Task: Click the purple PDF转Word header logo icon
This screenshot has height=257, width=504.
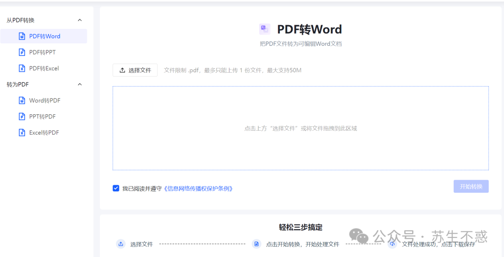Action: 265,29
